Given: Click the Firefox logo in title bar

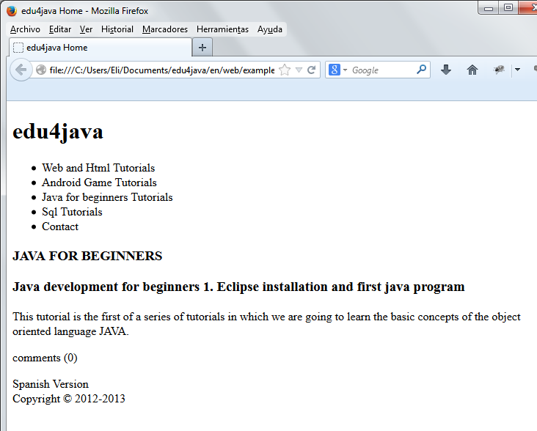Looking at the screenshot, I should click(x=12, y=11).
